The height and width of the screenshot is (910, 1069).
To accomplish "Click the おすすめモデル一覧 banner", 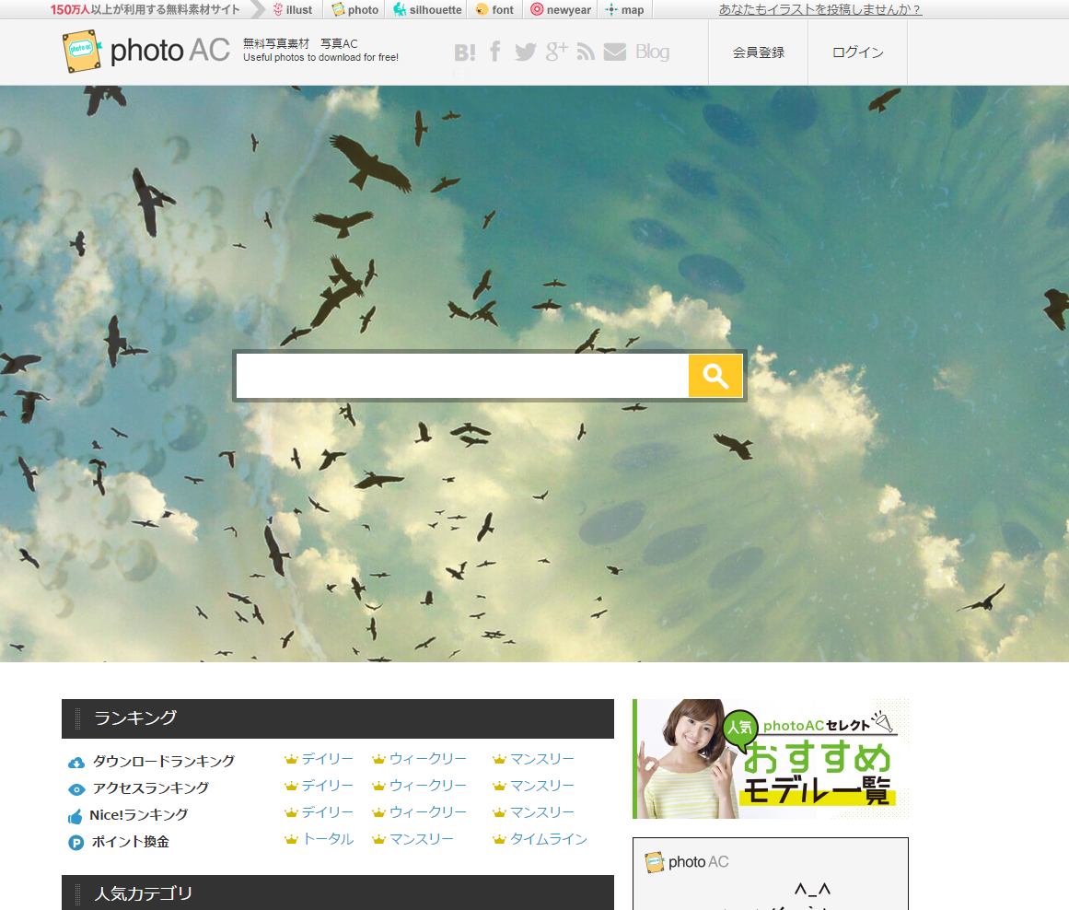I will [770, 757].
